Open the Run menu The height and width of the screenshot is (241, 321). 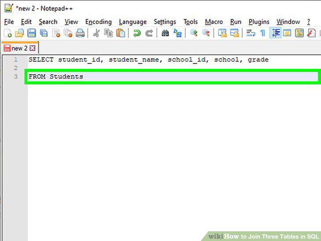coord(235,22)
